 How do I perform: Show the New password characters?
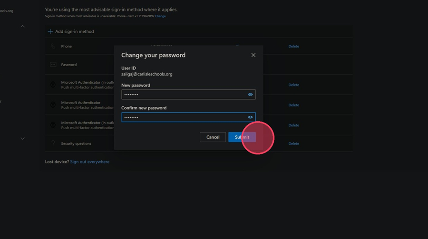(x=250, y=95)
